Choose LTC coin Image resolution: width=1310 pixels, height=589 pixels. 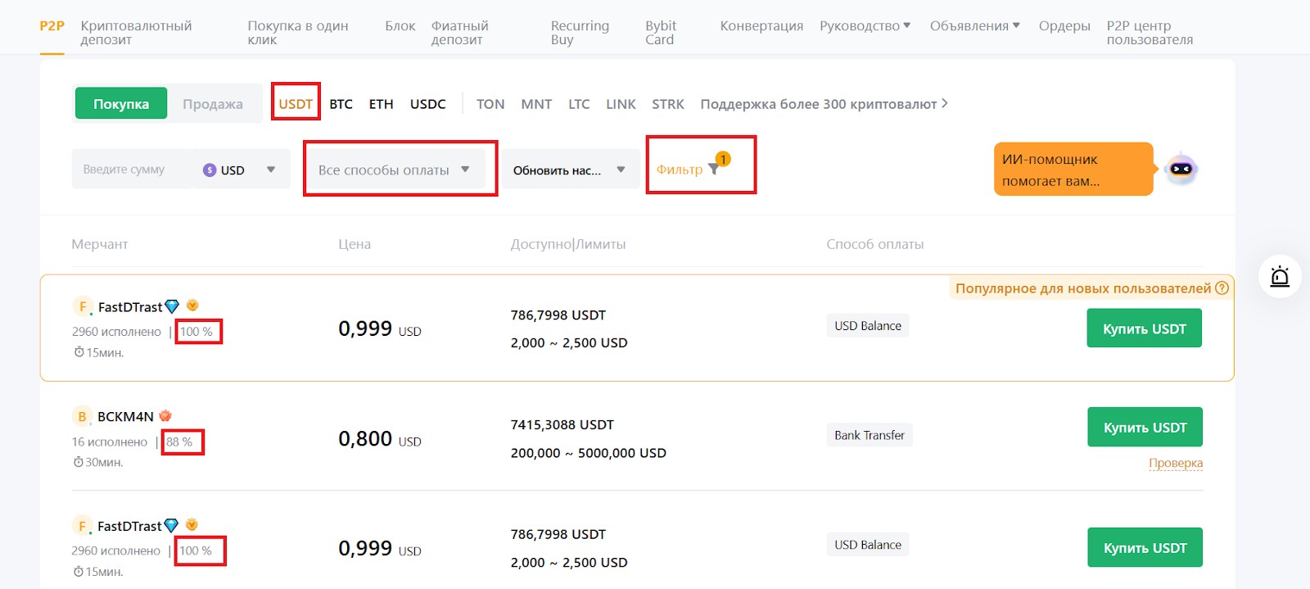point(579,104)
